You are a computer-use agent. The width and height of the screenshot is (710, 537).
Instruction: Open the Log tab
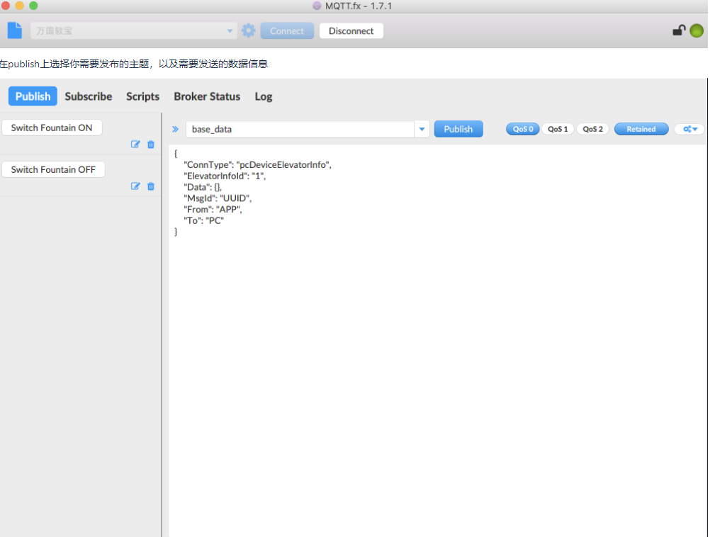point(264,96)
